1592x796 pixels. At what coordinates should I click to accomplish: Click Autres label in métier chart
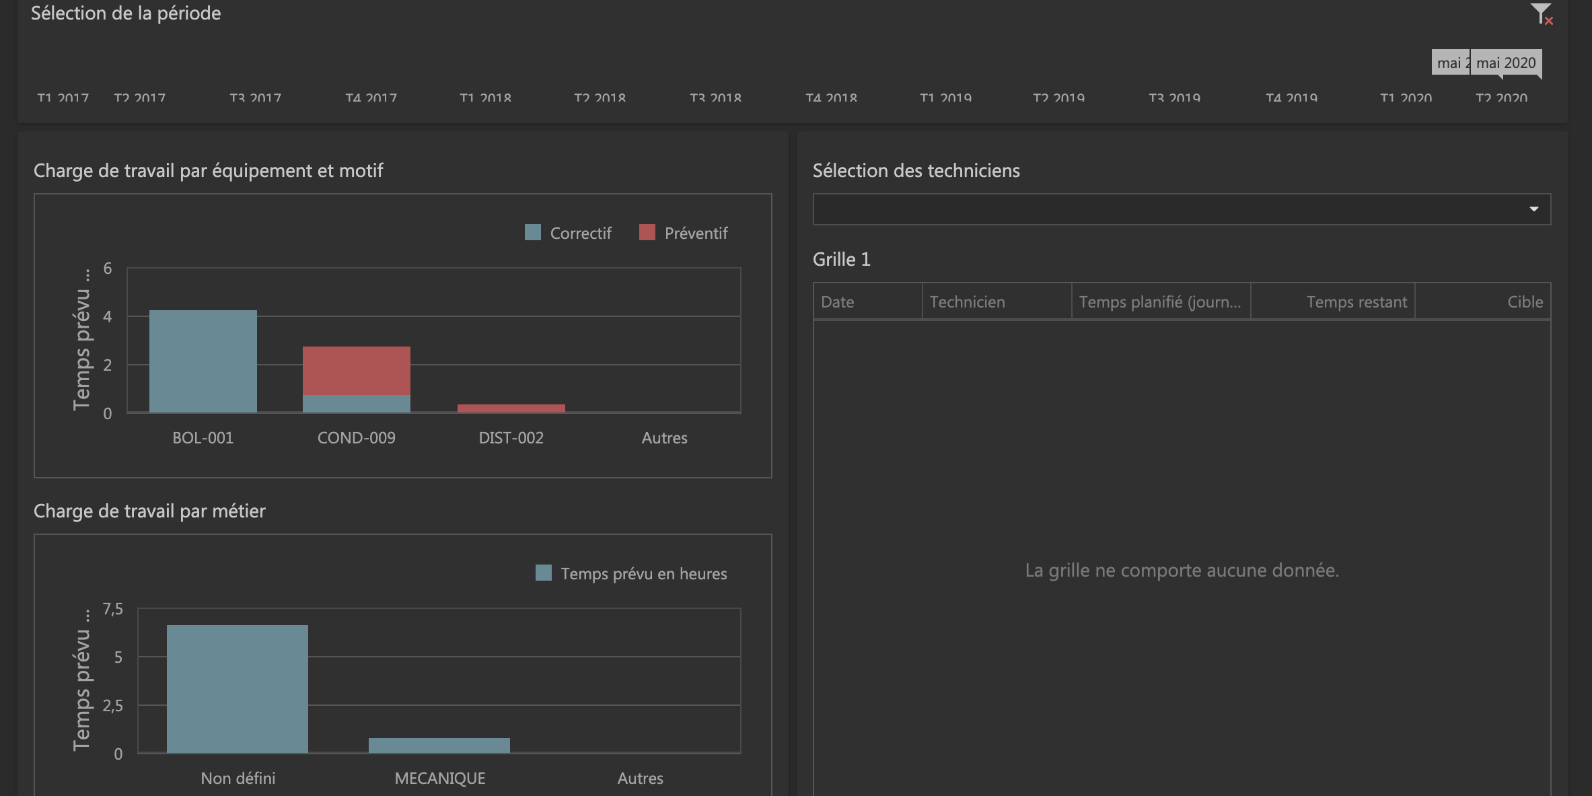click(x=641, y=779)
